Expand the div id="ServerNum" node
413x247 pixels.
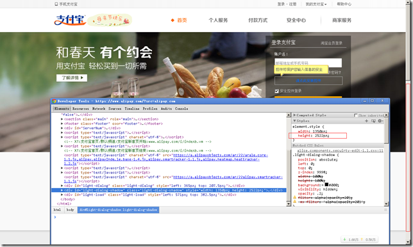(x=62, y=128)
